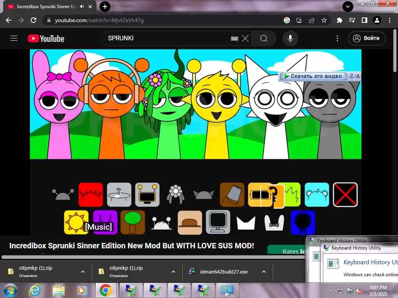Select the tan bowler hat Sprunki icon
Image resolution: width=398 pixels, height=298 pixels.
190,222
